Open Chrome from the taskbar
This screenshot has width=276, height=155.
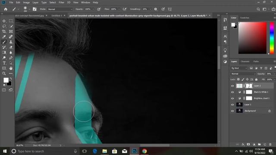(x=144, y=151)
